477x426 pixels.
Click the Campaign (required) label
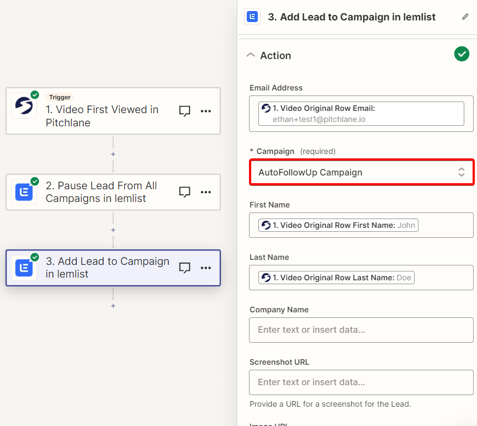(x=293, y=151)
